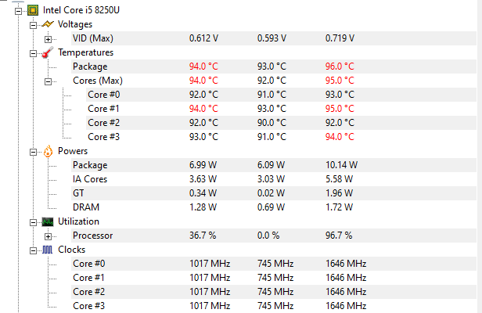Select the Powers tree label
This screenshot has height=313, width=482.
[73, 151]
